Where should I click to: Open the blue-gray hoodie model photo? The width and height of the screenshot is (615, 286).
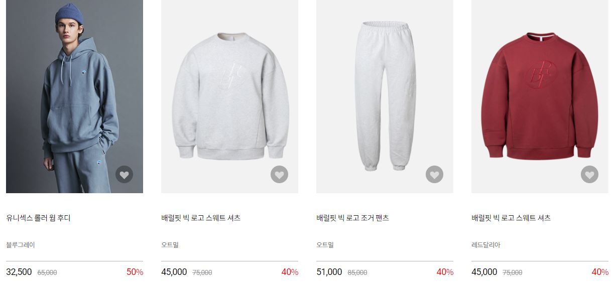[x=74, y=96]
